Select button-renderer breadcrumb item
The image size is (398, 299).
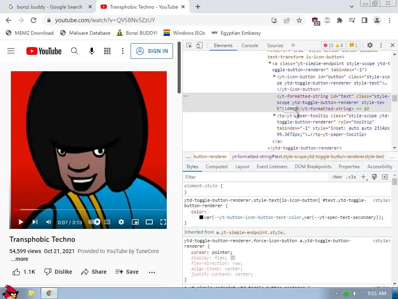pos(210,157)
